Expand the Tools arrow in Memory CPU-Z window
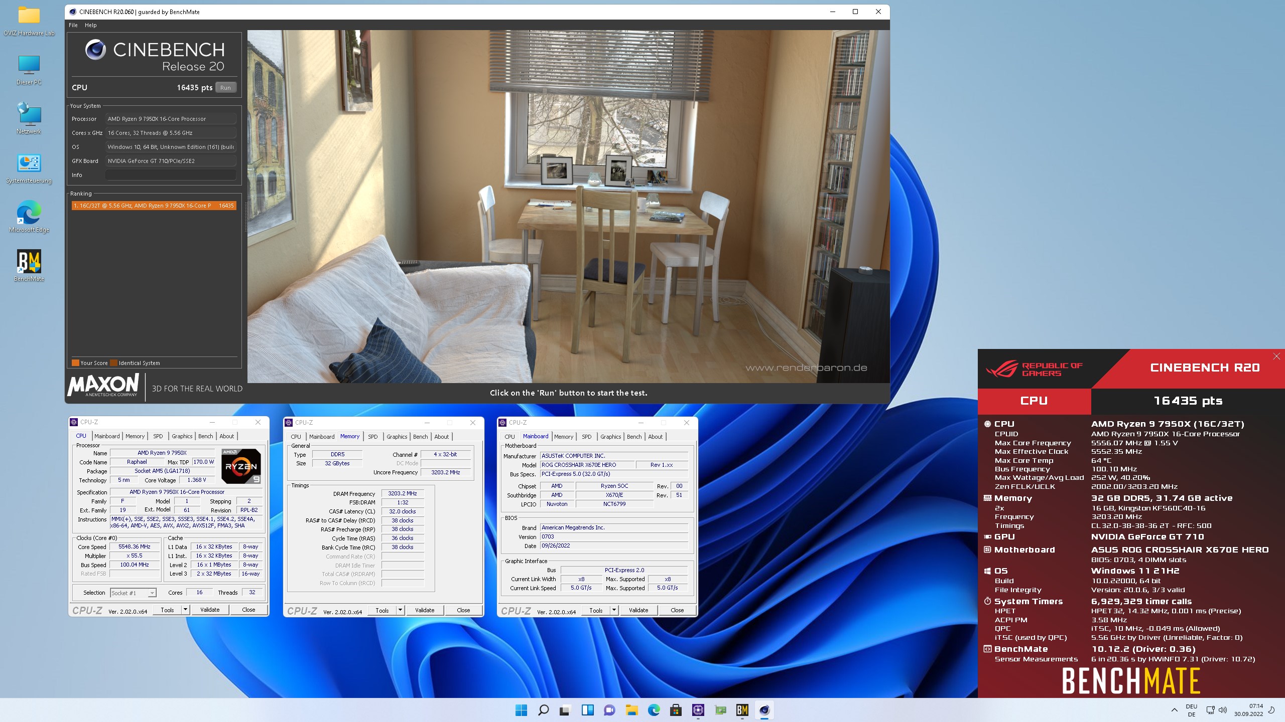This screenshot has width=1285, height=722. pos(401,611)
